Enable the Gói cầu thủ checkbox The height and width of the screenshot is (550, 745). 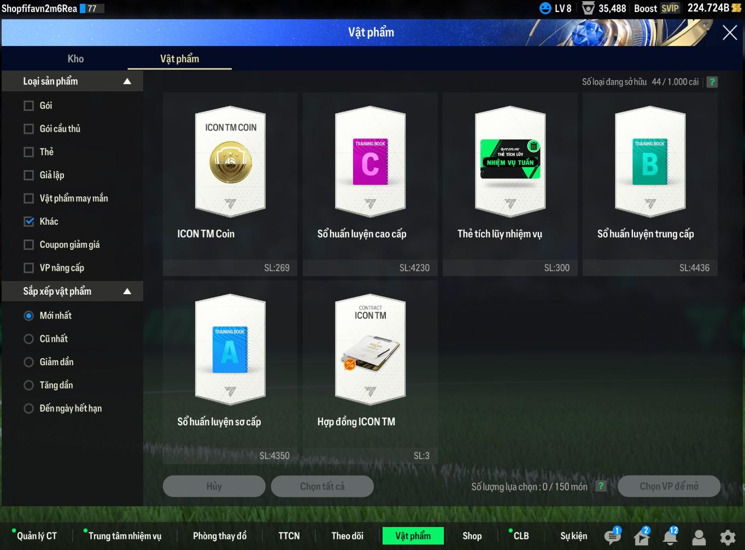(x=29, y=129)
